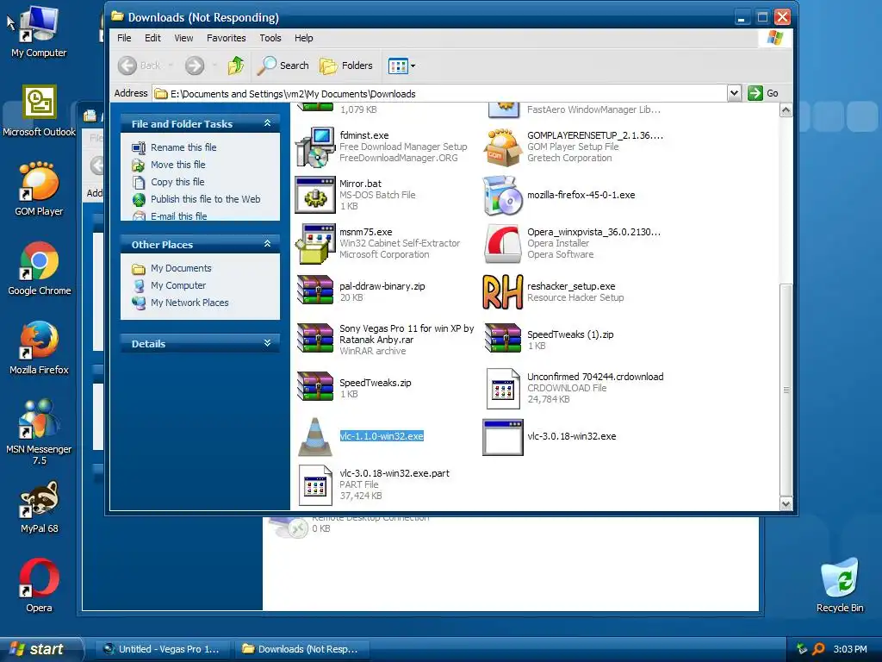Go to My Computer in Other Places
Image resolution: width=882 pixels, height=662 pixels.
coord(177,286)
